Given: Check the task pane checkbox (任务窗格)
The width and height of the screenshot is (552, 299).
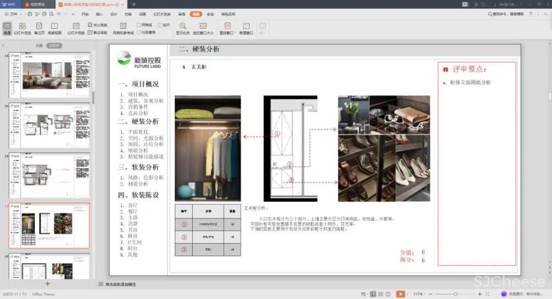Looking at the screenshot, I should [139, 32].
